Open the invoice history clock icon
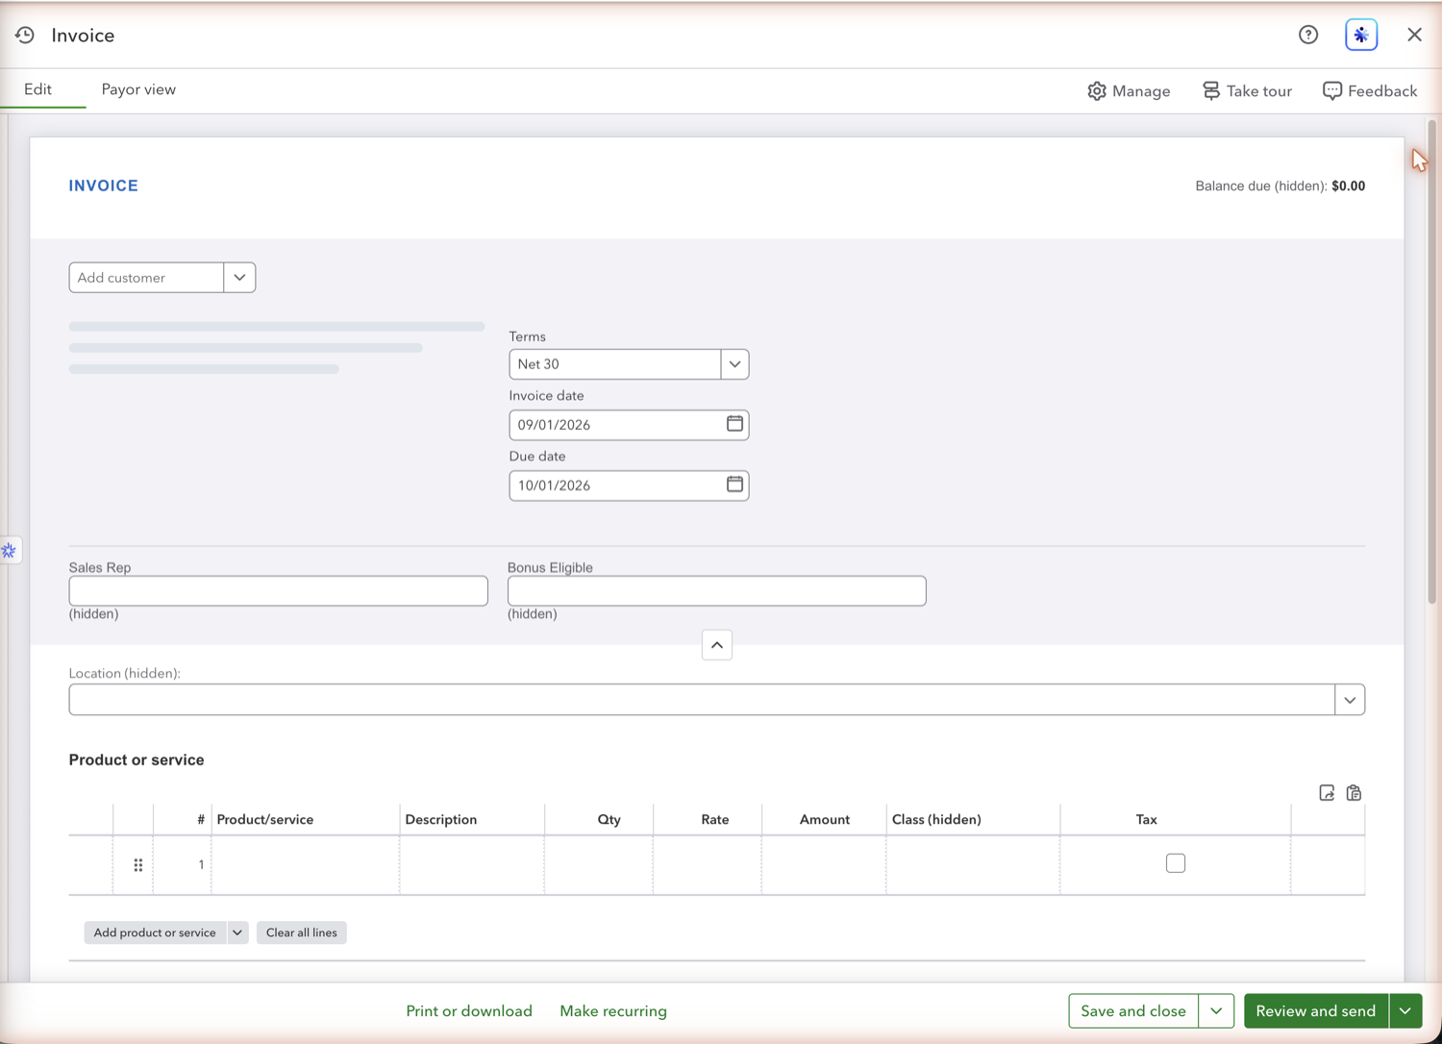This screenshot has width=1442, height=1044. [25, 36]
